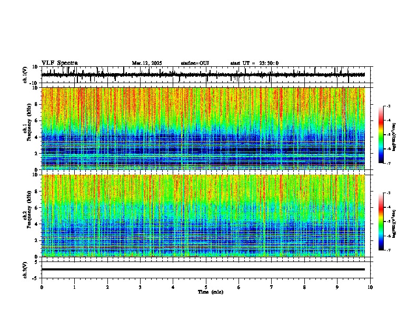Image resolution: width=417 pixels, height=322 pixels.
Task: Click the station=OUI header label
Action: 195,63
